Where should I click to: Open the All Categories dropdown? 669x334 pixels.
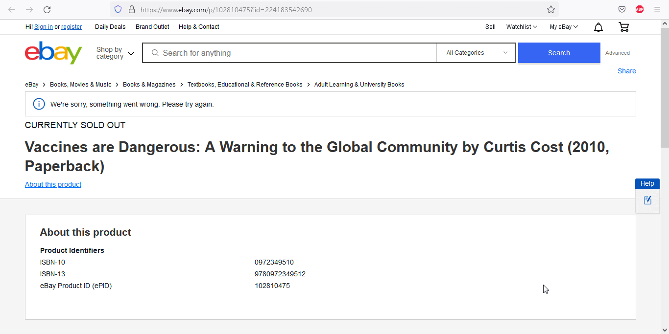coord(476,53)
